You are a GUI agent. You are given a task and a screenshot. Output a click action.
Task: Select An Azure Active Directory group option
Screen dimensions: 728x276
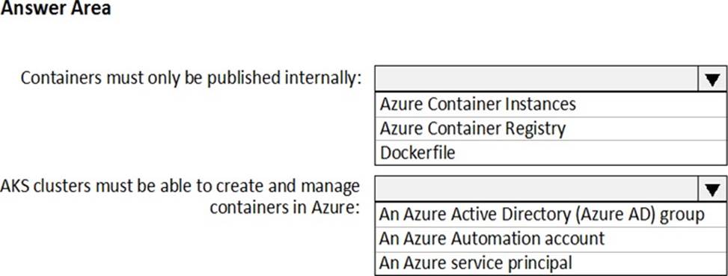550,215
